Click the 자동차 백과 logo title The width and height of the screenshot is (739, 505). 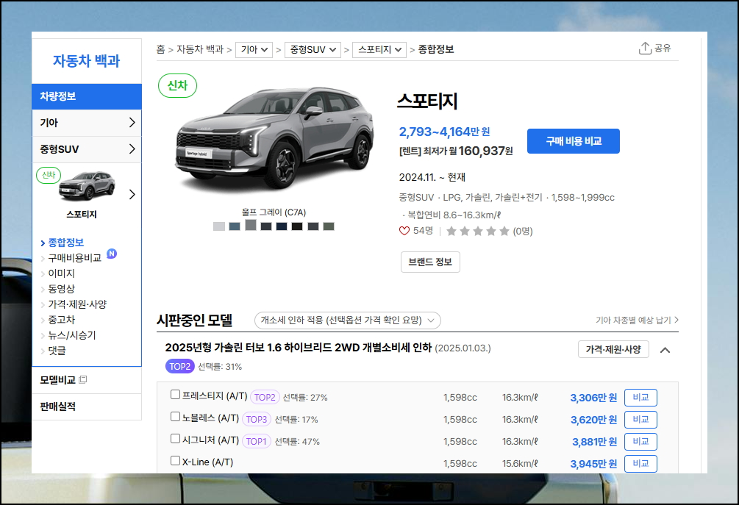click(87, 61)
